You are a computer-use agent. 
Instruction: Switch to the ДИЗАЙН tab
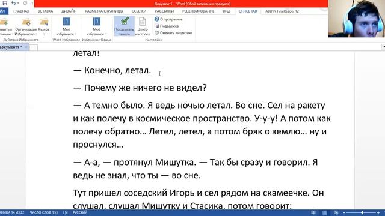click(x=69, y=11)
